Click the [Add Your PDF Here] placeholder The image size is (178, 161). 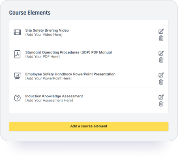coord(43,56)
